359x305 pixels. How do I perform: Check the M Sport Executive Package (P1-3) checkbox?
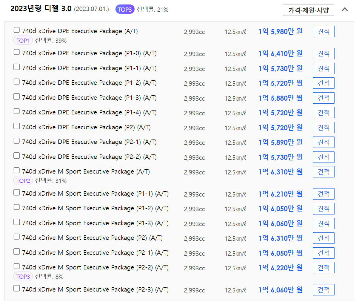pyautogui.click(x=17, y=222)
